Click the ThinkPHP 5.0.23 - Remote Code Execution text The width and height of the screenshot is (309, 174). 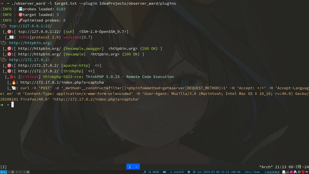pyautogui.click(x=130, y=77)
